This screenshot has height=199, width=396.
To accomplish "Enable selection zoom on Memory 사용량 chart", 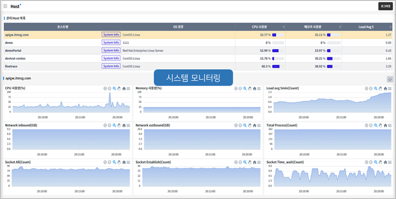I will click(245, 88).
